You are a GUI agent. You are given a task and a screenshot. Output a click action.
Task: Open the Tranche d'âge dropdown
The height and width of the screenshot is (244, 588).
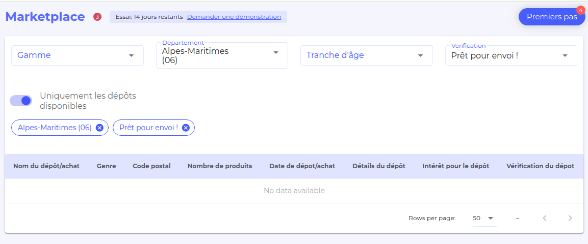(x=366, y=55)
